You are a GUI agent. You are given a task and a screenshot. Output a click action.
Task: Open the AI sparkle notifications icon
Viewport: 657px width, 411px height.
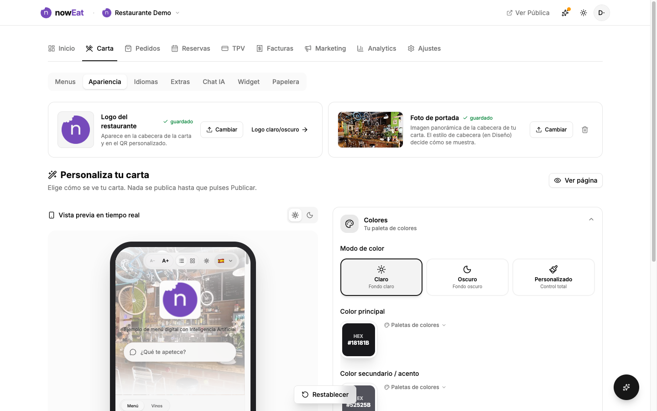click(x=565, y=13)
